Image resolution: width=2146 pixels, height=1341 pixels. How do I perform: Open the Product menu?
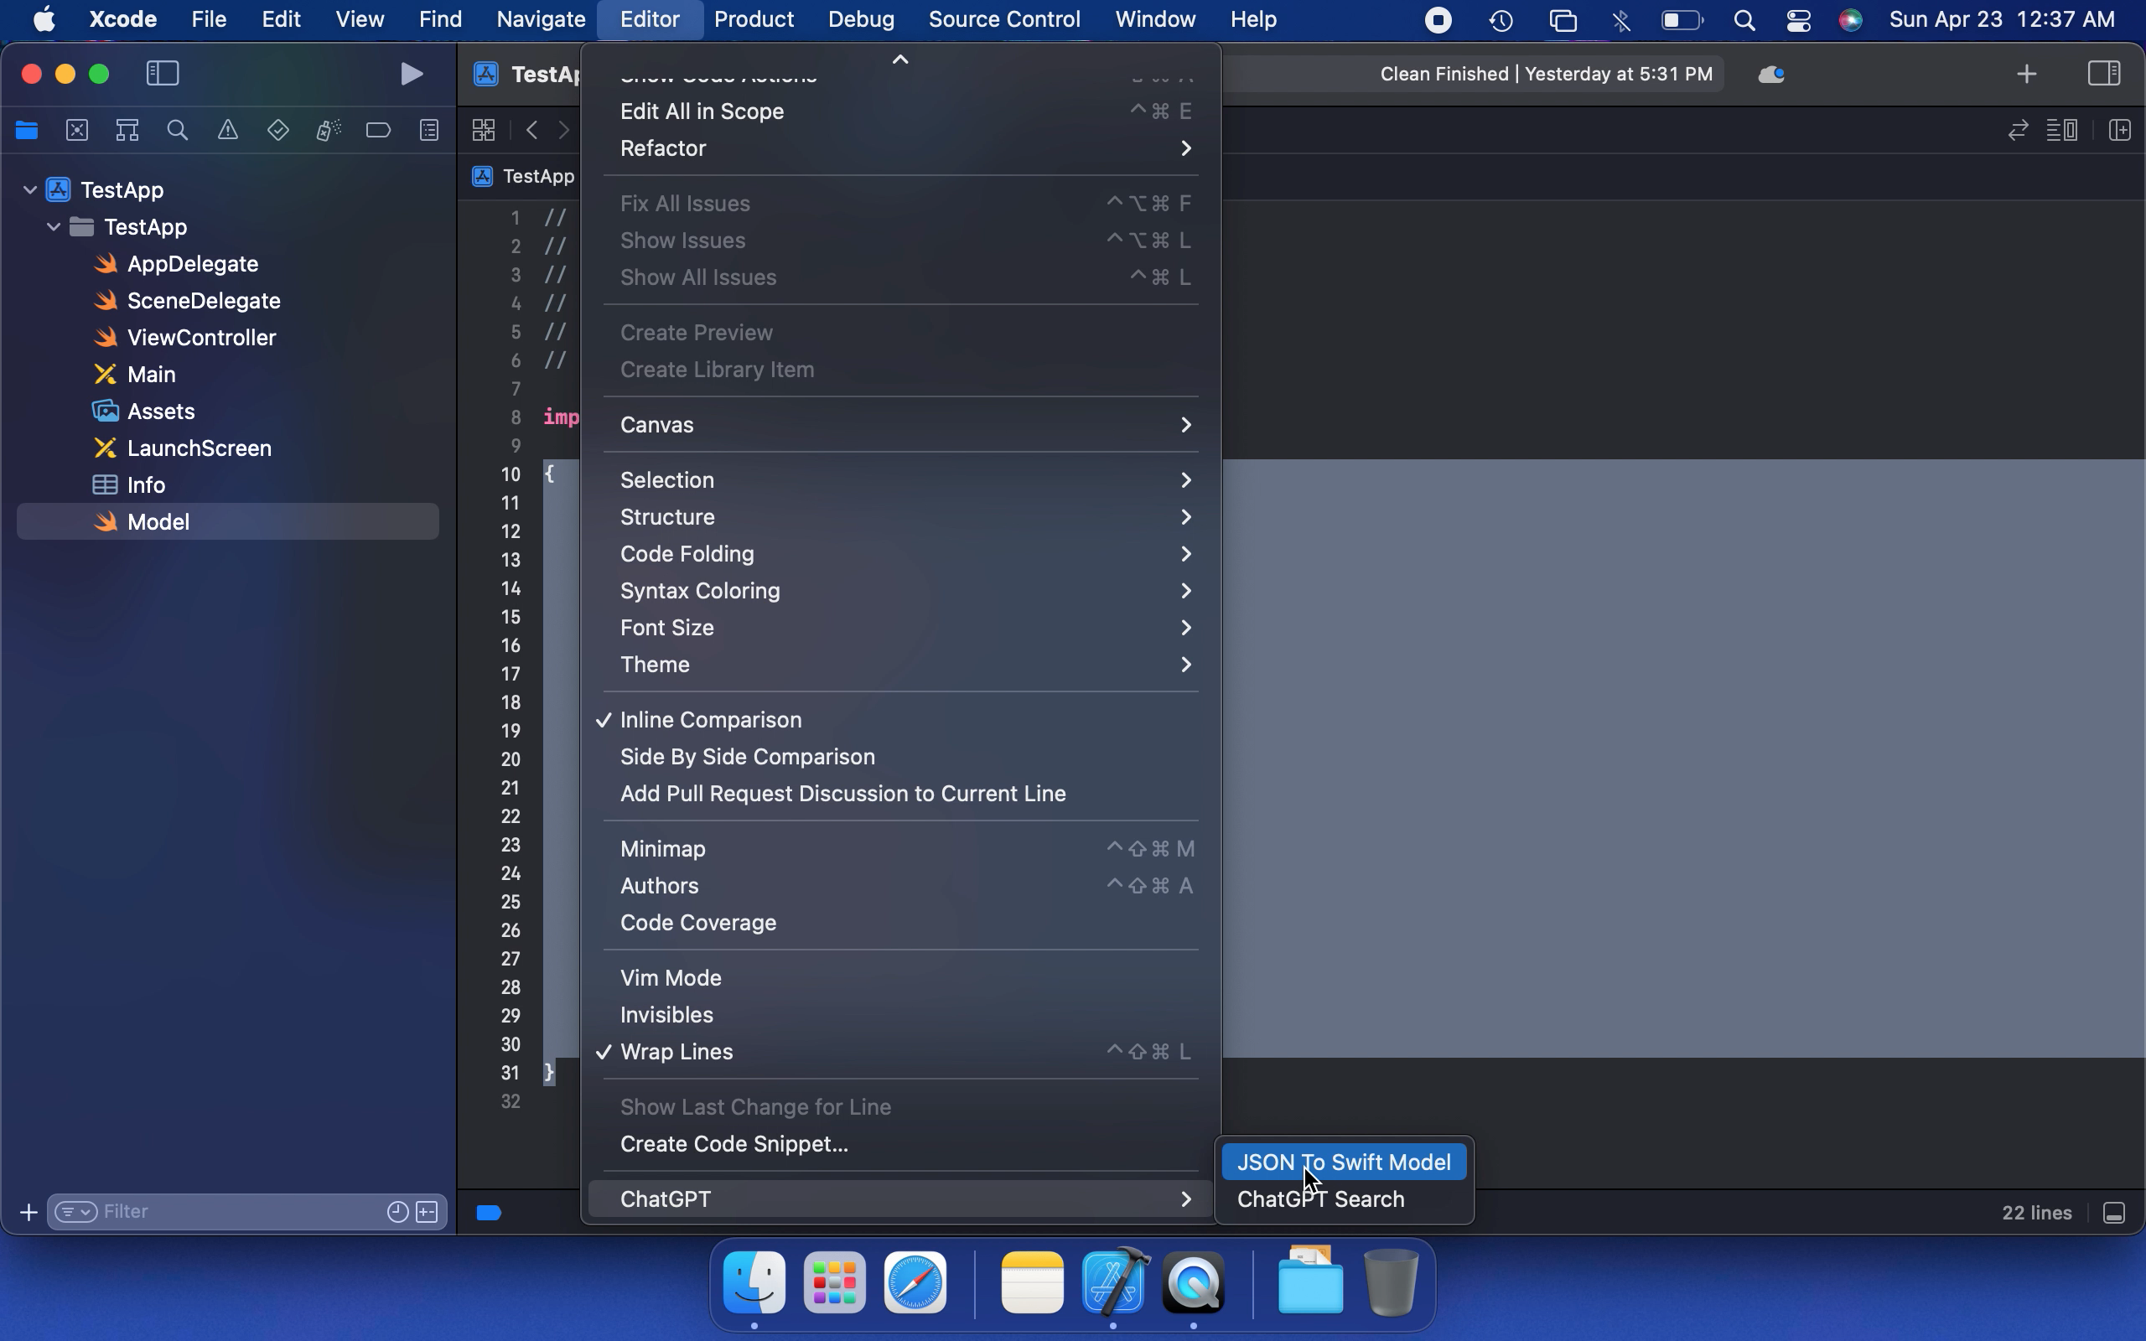click(753, 19)
